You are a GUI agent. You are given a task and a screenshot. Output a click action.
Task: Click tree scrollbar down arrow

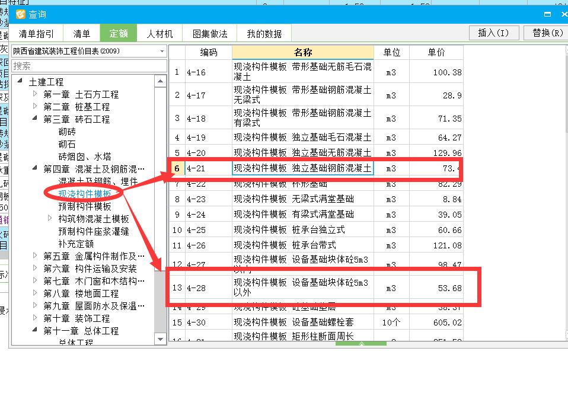tap(161, 339)
